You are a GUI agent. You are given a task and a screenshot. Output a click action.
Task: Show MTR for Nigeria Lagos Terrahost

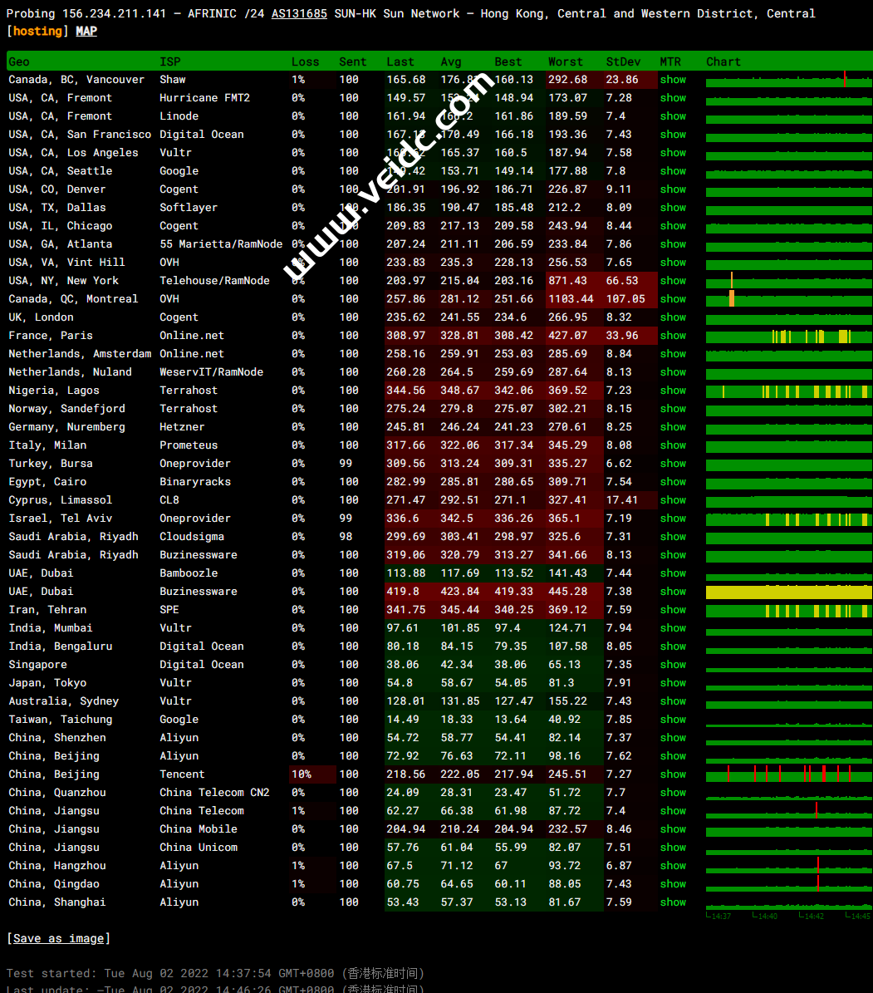point(673,391)
